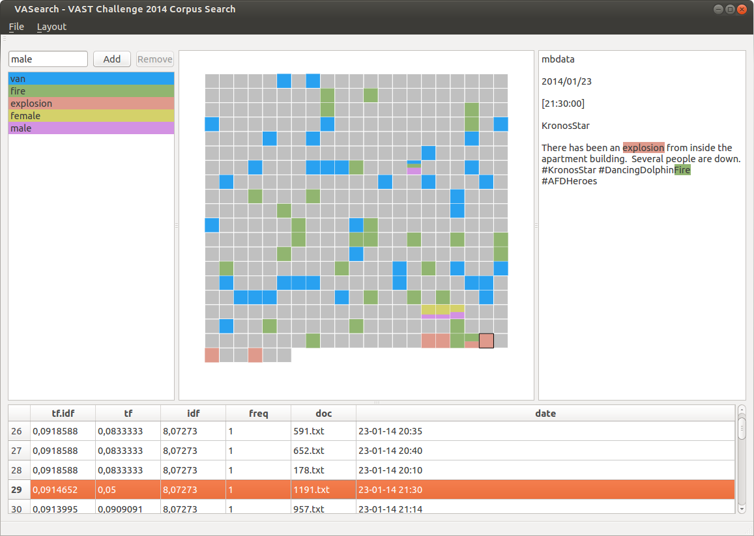Image resolution: width=754 pixels, height=536 pixels.
Task: Sort table by date column header
Action: (545, 414)
